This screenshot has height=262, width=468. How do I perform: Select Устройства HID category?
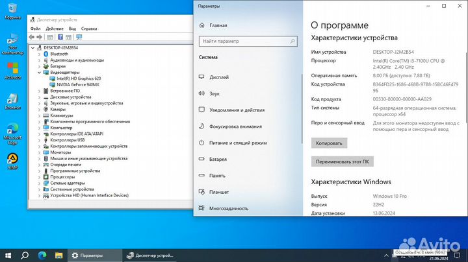[x=89, y=195]
